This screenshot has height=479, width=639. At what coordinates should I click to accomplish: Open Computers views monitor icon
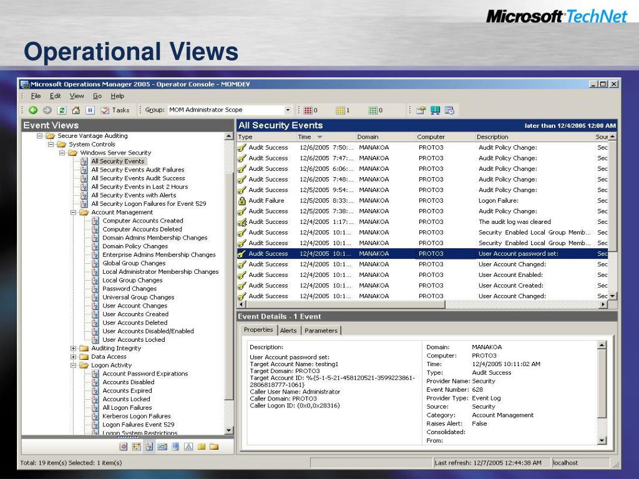point(175,447)
